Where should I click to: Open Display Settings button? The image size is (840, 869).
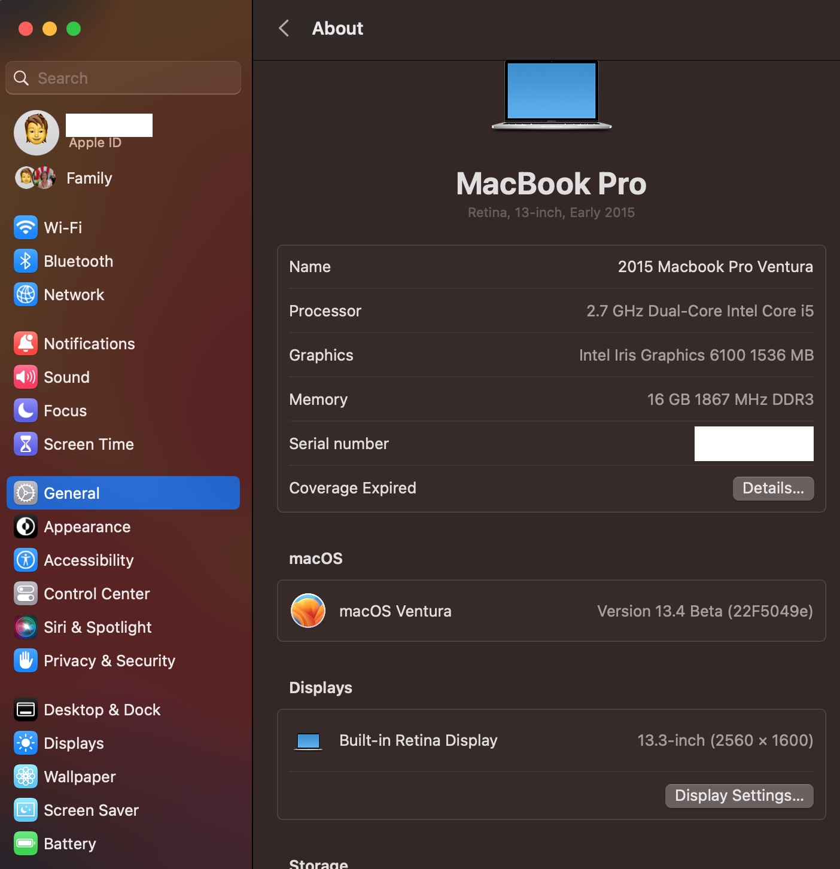pyautogui.click(x=739, y=796)
